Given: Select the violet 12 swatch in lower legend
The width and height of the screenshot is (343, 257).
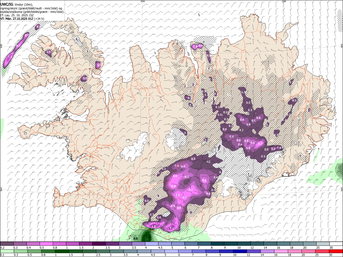Looking at the screenshot, I should click(x=253, y=251).
